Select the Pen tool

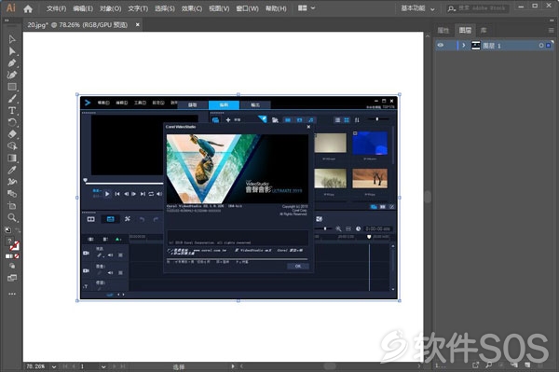coord(12,63)
